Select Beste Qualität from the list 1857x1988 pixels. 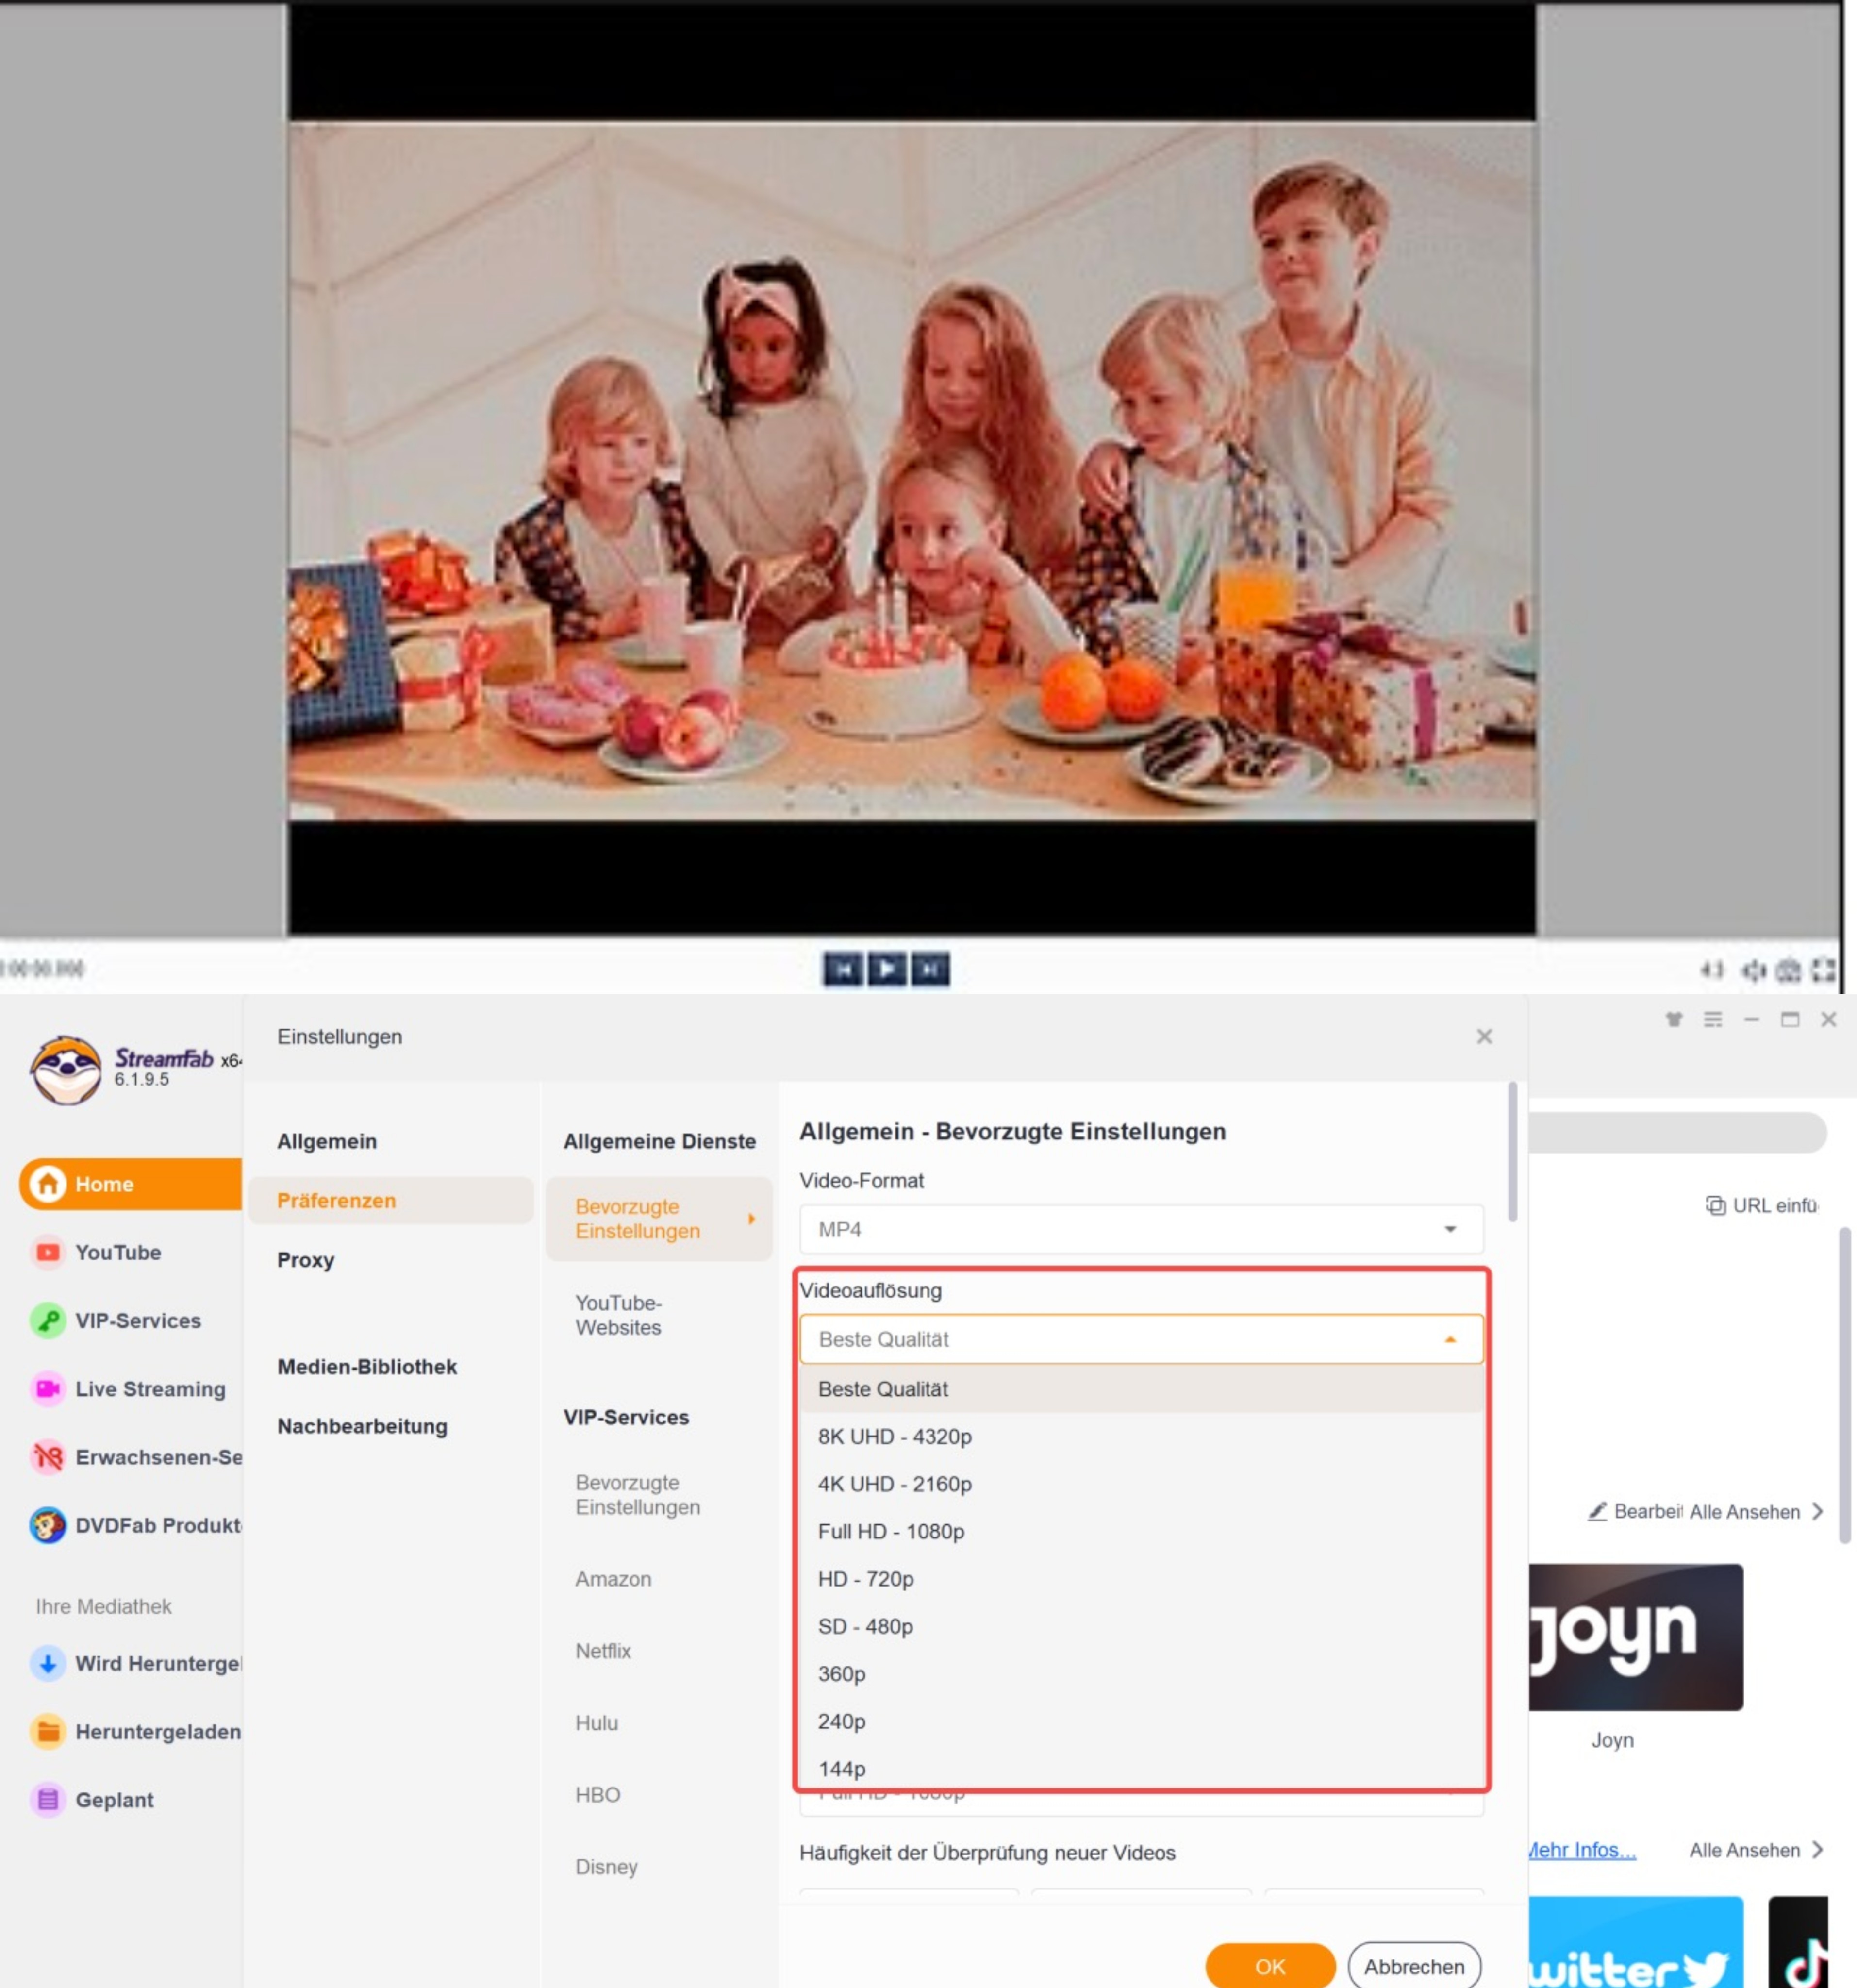point(1141,1389)
